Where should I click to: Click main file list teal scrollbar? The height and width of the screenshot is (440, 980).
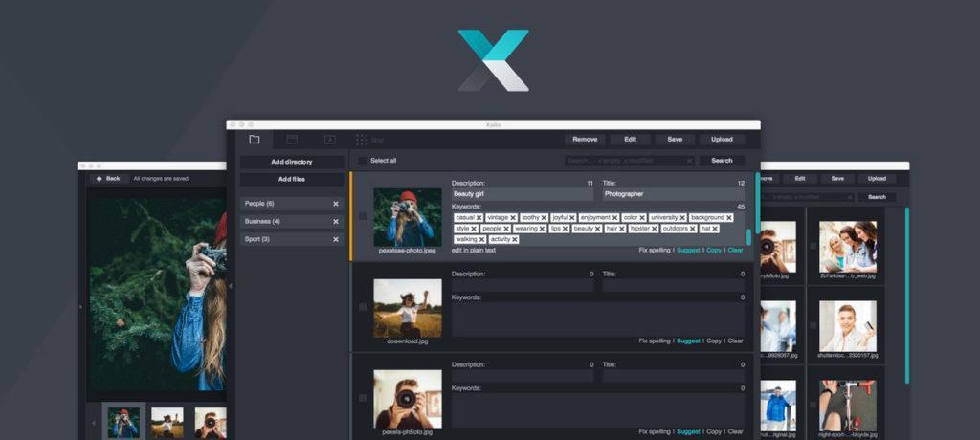[758, 203]
